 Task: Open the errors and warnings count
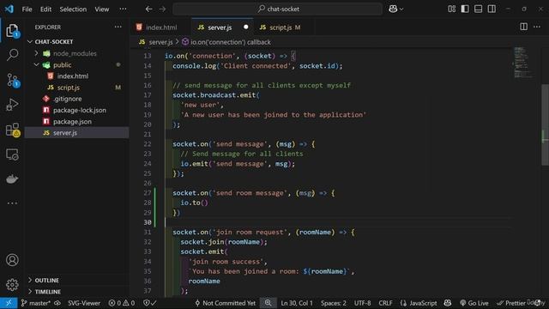pos(122,303)
